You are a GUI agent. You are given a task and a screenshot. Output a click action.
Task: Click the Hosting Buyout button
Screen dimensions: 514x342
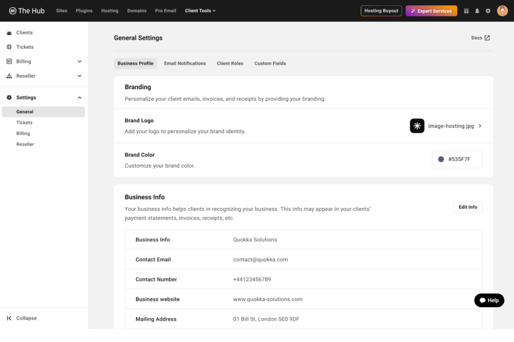pos(381,10)
